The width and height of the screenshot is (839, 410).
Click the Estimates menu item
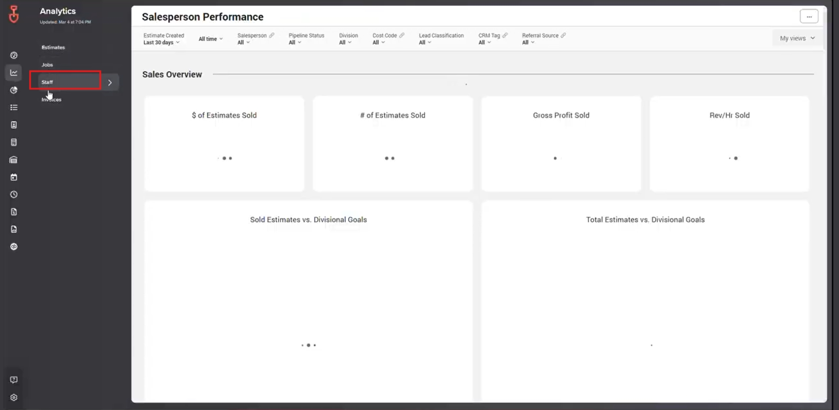[52, 47]
